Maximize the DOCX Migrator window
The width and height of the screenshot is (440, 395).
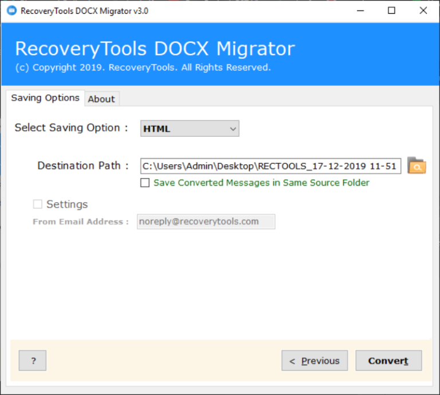[x=391, y=11]
